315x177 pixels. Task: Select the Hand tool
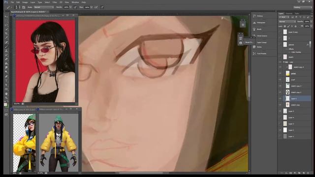tap(6, 94)
